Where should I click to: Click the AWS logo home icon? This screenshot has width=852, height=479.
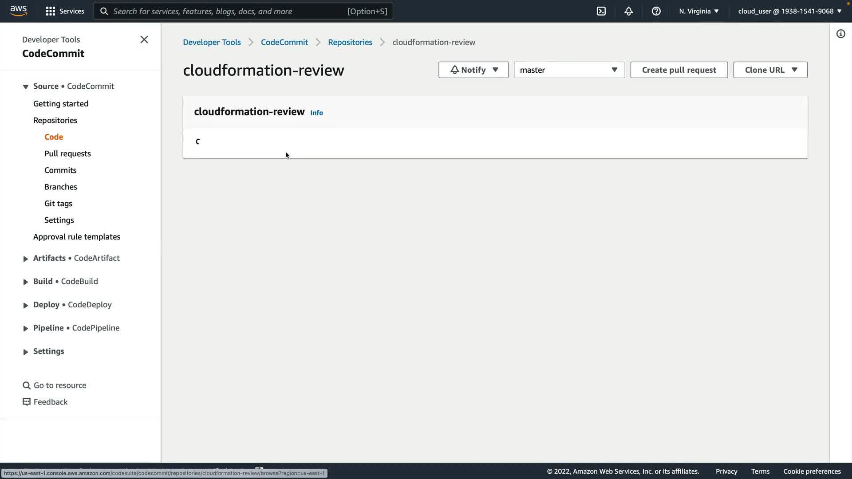tap(19, 11)
